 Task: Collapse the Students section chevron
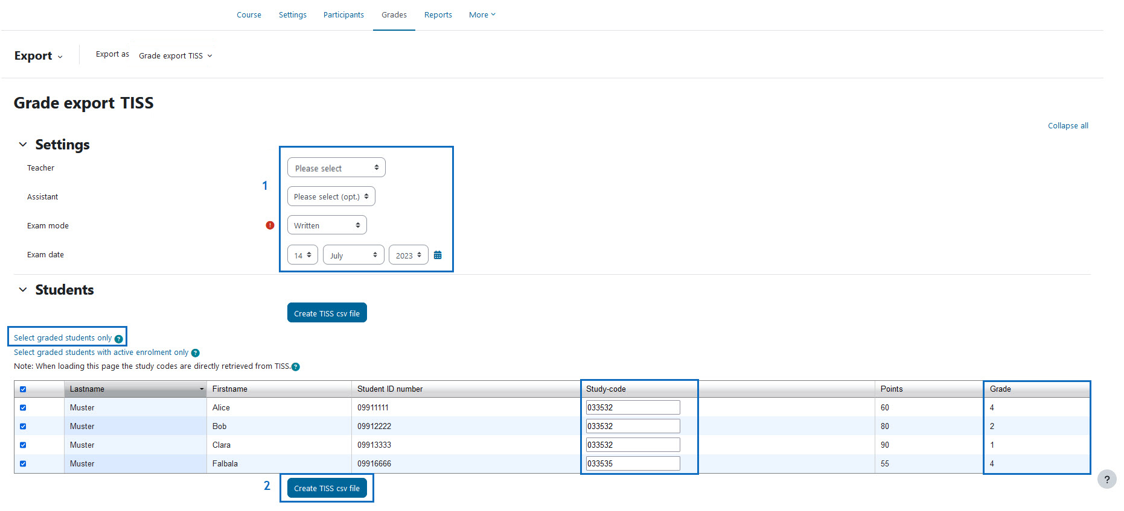click(23, 290)
